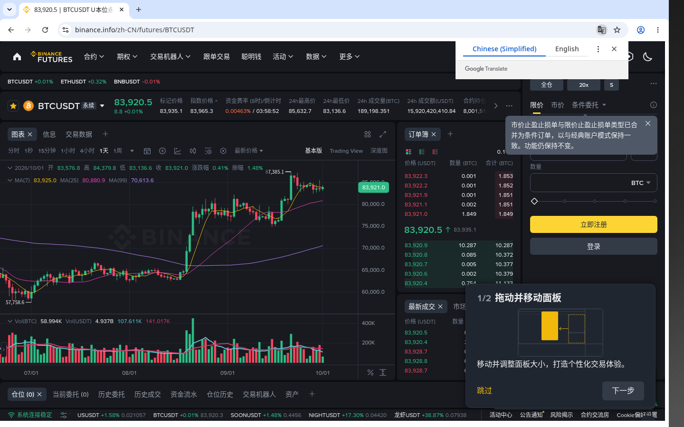Select English in Google Translate popup
684x427 pixels.
pyautogui.click(x=567, y=49)
